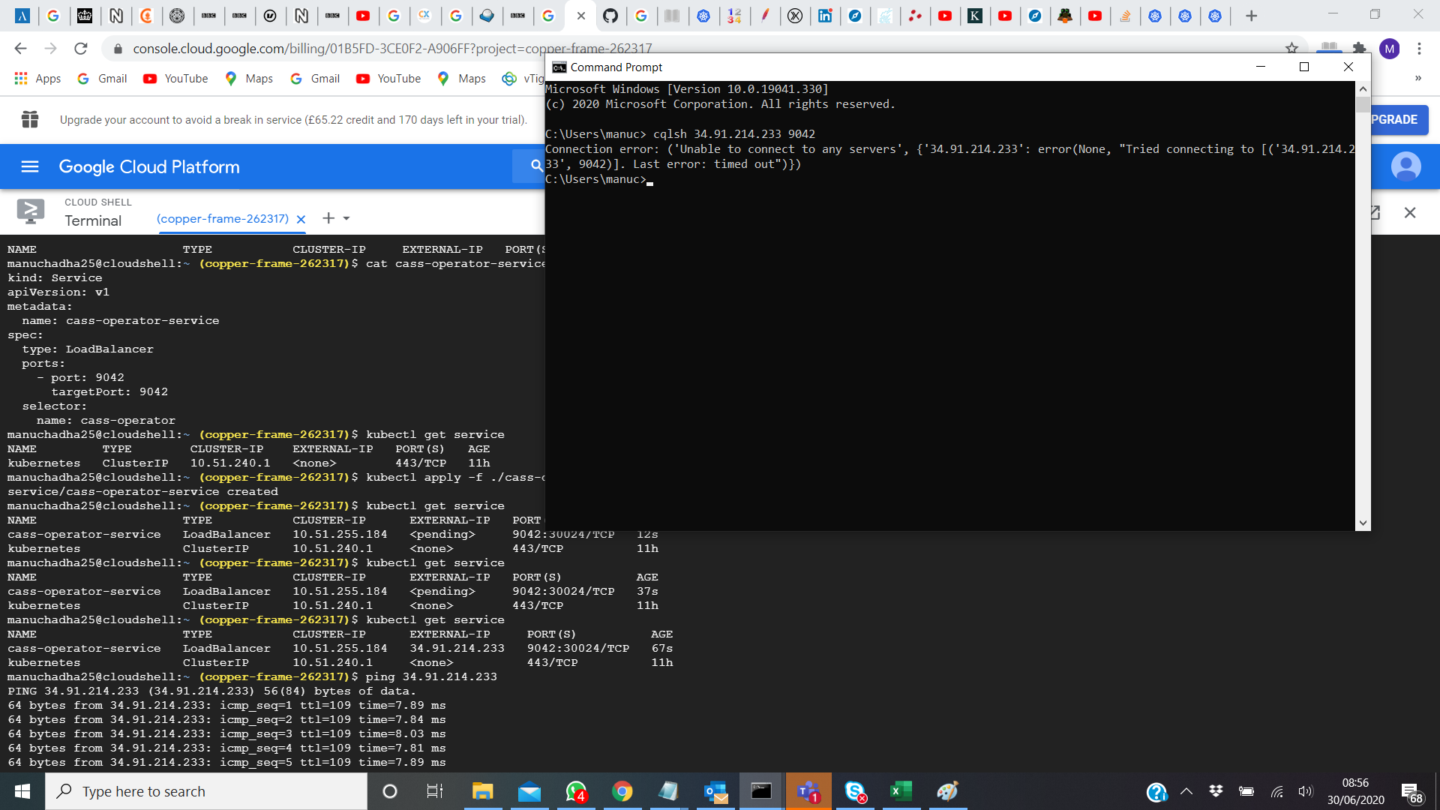Open Excel from the taskbar
This screenshot has width=1440, height=810.
(x=901, y=791)
